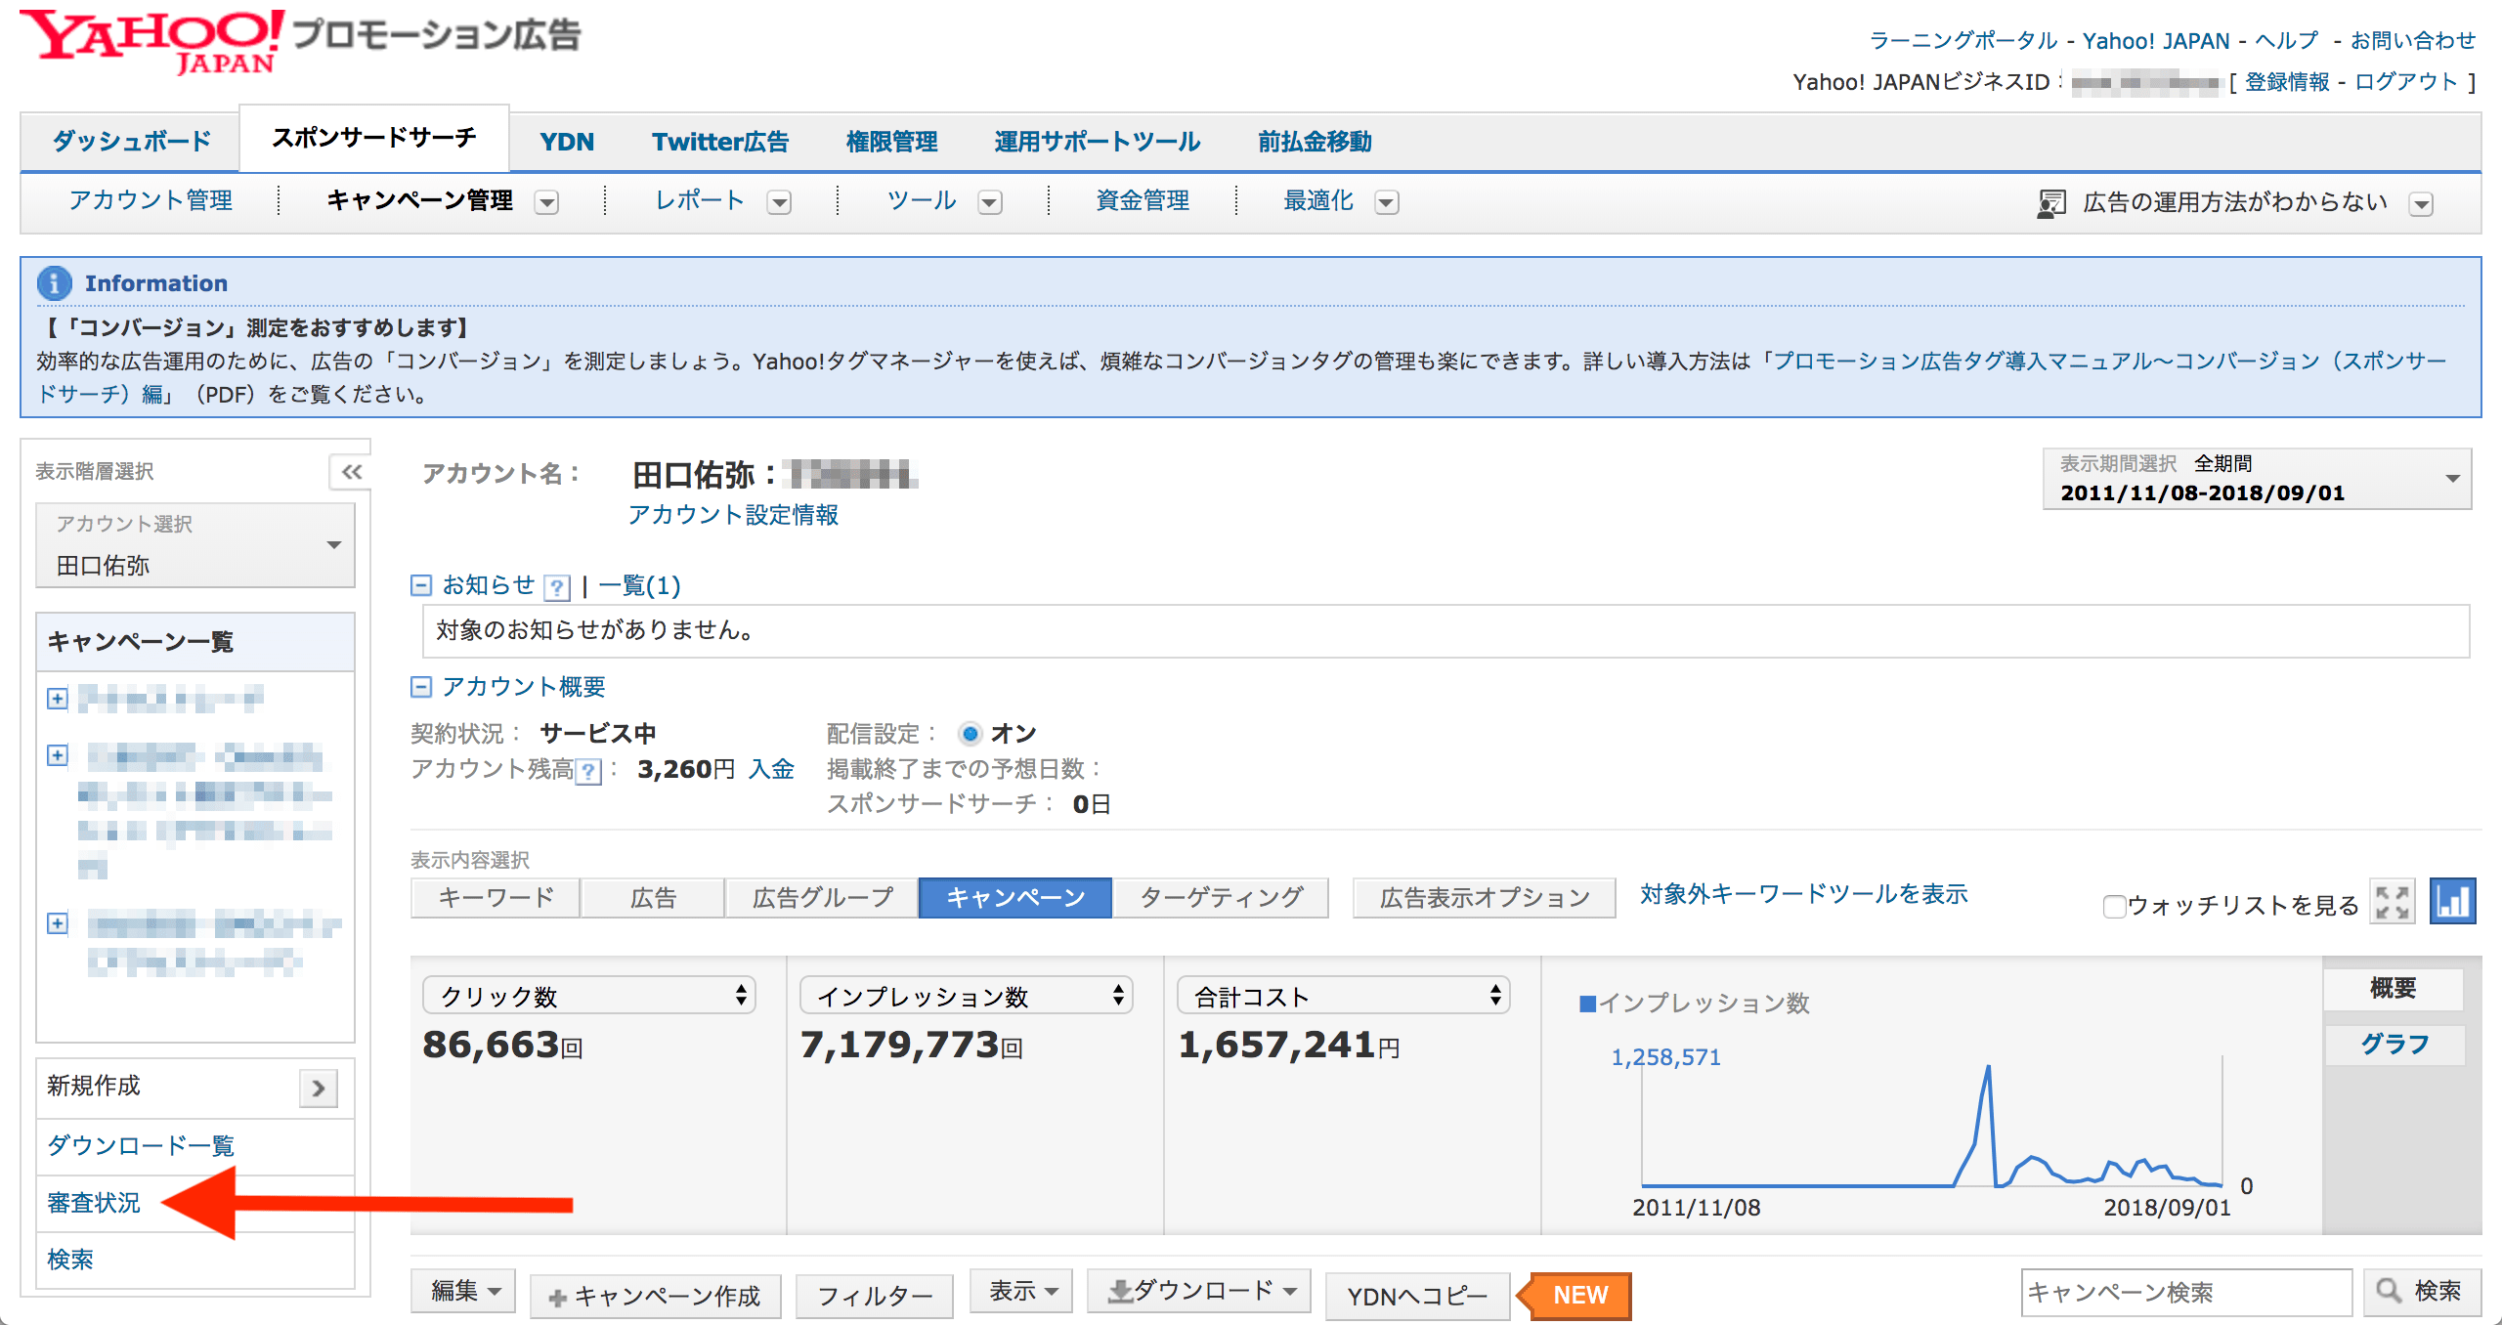Image resolution: width=2502 pixels, height=1325 pixels.
Task: Open the 一覧(1) notifications link
Action: click(x=639, y=586)
